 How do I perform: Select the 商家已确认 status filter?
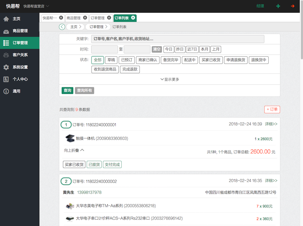coord(148,60)
